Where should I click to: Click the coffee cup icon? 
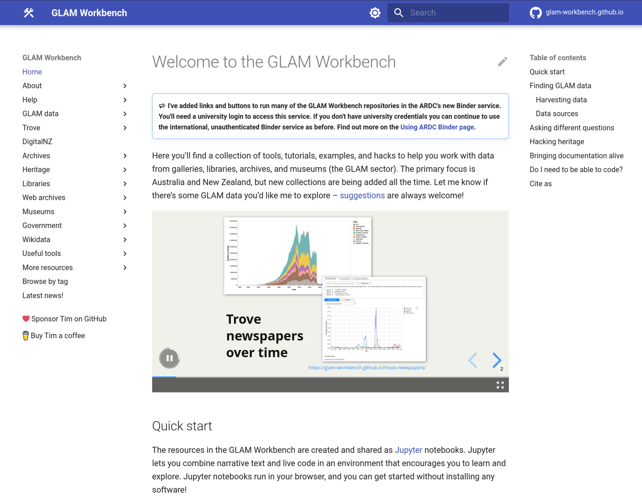26,336
